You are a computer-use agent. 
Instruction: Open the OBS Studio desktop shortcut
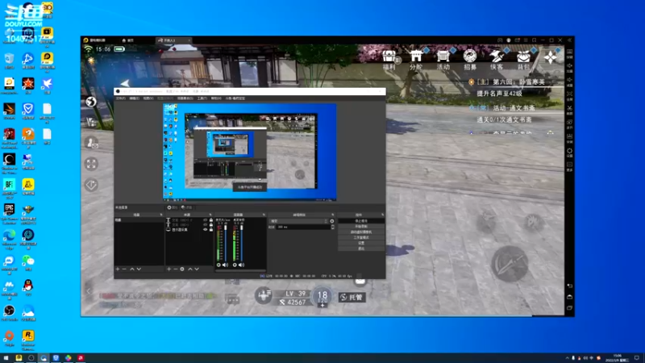pyautogui.click(x=9, y=313)
